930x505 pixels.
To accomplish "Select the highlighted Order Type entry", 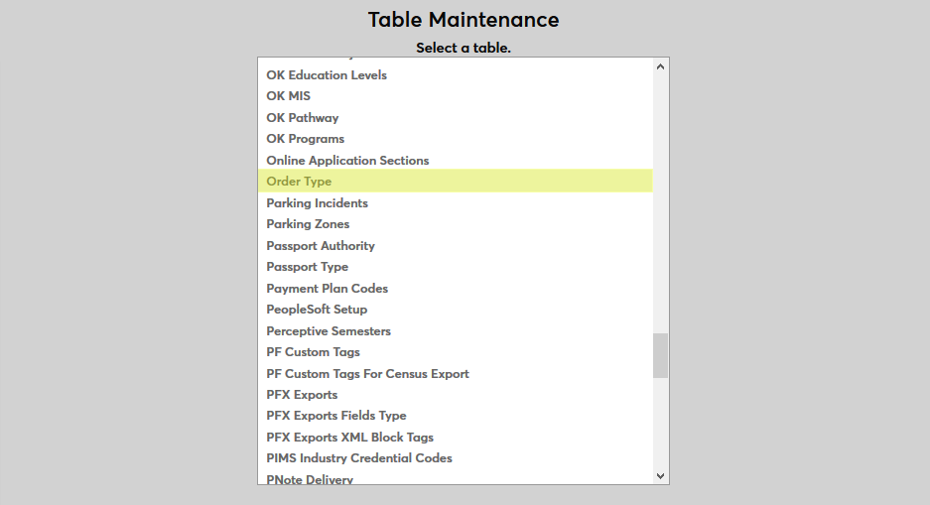I will (299, 182).
